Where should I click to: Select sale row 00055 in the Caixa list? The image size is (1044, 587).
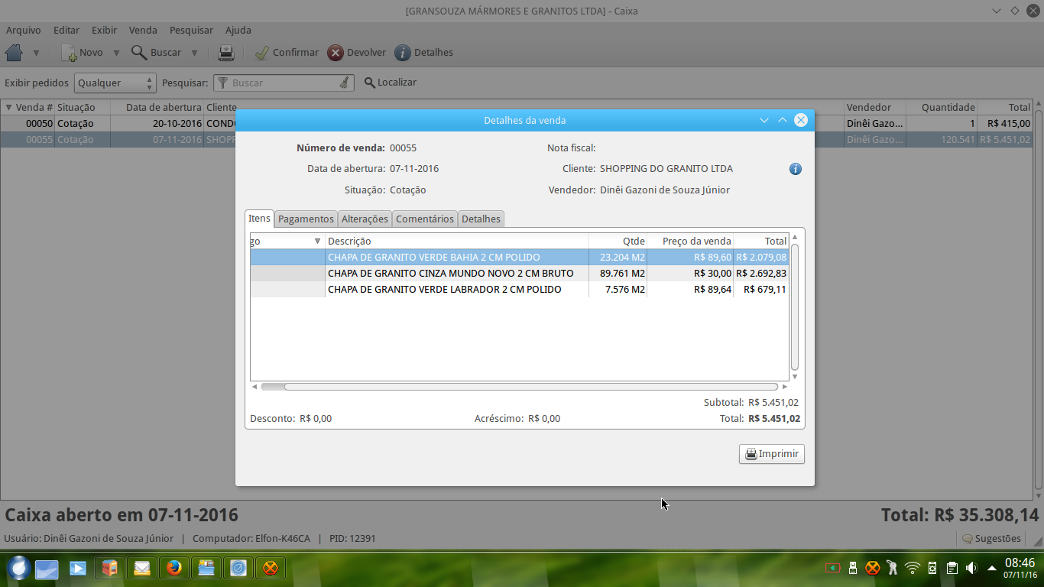coord(516,139)
